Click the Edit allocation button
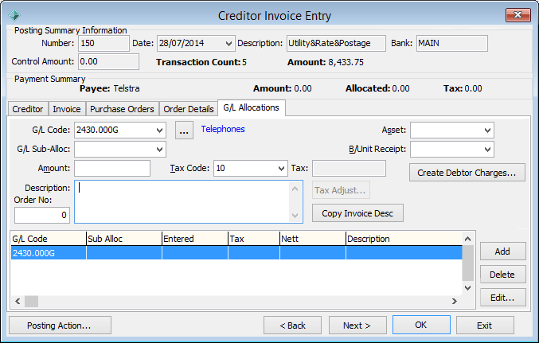This screenshot has height=343, width=539. pyautogui.click(x=502, y=298)
